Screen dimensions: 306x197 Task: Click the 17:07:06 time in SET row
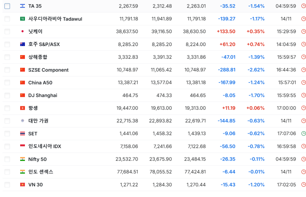pyautogui.click(x=287, y=134)
